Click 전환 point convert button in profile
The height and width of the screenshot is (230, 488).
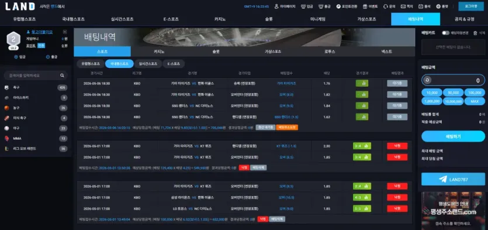(x=41, y=46)
